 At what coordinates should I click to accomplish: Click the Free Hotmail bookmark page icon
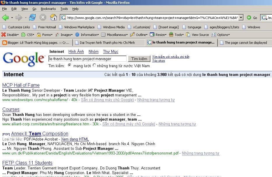(35, 27)
